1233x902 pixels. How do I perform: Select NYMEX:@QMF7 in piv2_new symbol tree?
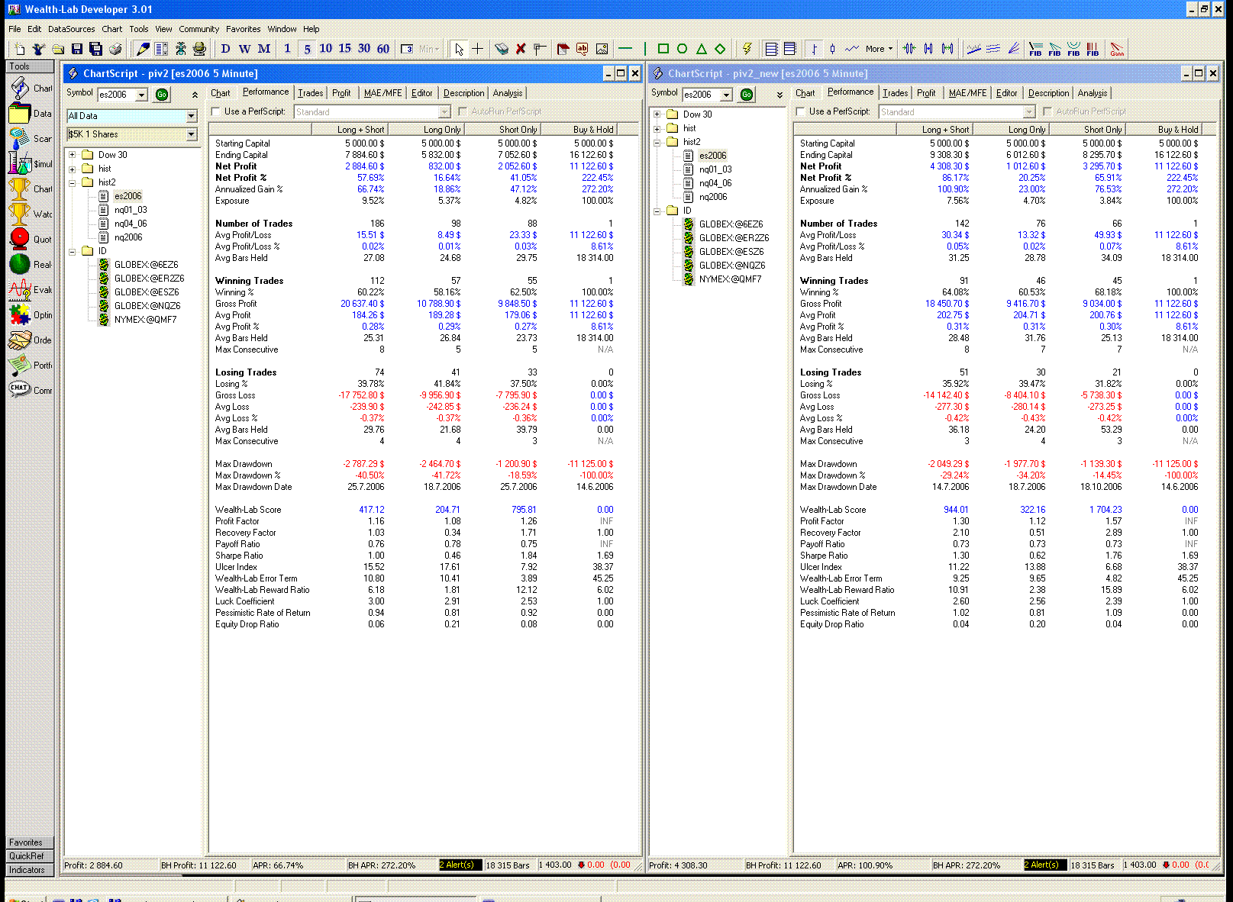730,279
